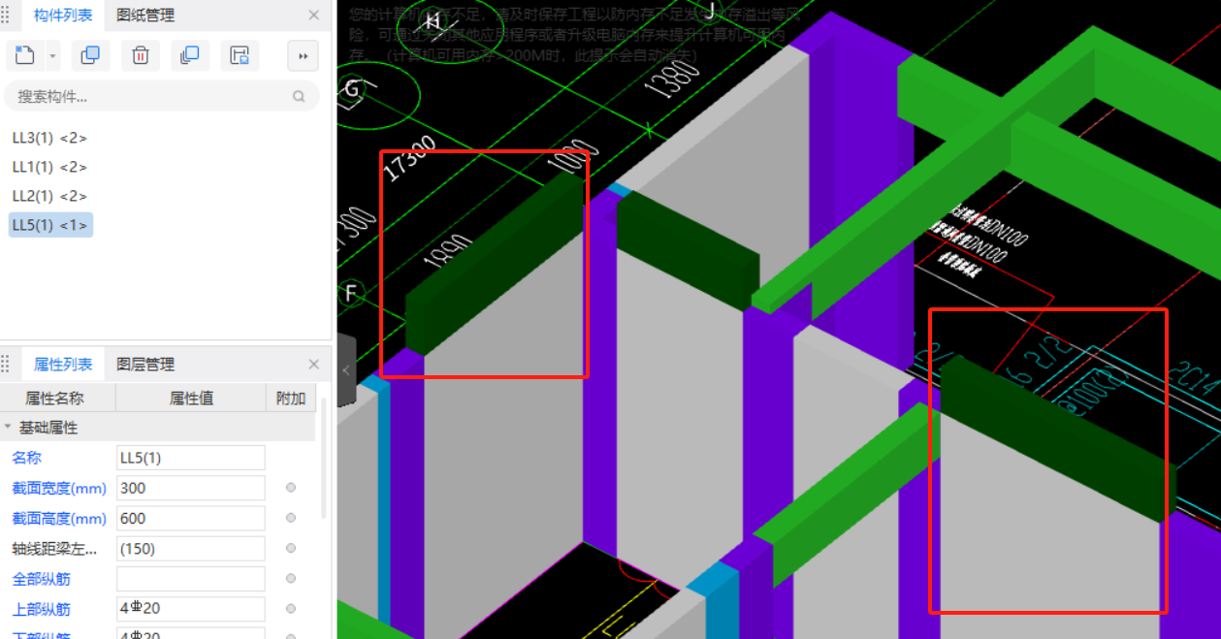
Task: Click the 名称 property label
Action: pos(27,458)
